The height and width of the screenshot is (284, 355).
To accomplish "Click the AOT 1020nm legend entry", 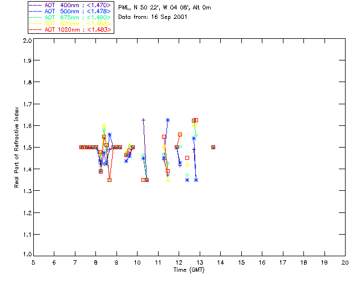I will click(70, 29).
